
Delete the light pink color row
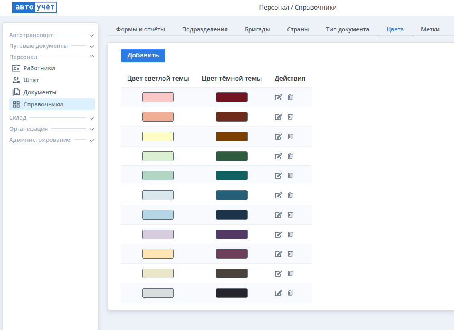tap(290, 97)
